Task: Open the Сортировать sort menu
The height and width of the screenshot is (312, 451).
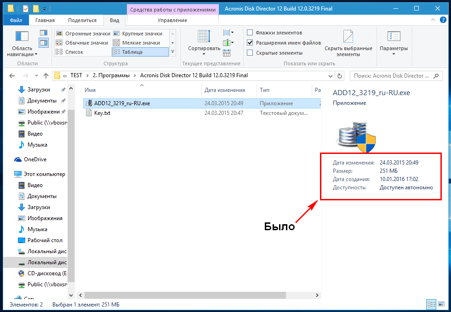Action: point(204,43)
